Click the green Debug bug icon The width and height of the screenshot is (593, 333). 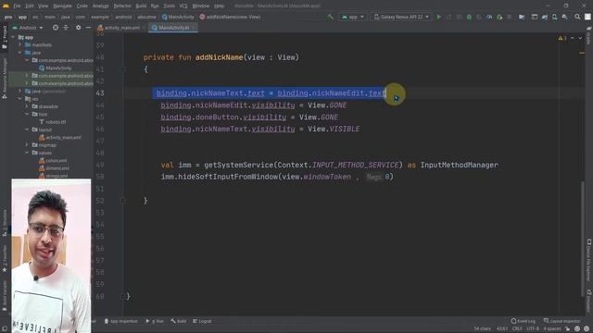pos(469,17)
